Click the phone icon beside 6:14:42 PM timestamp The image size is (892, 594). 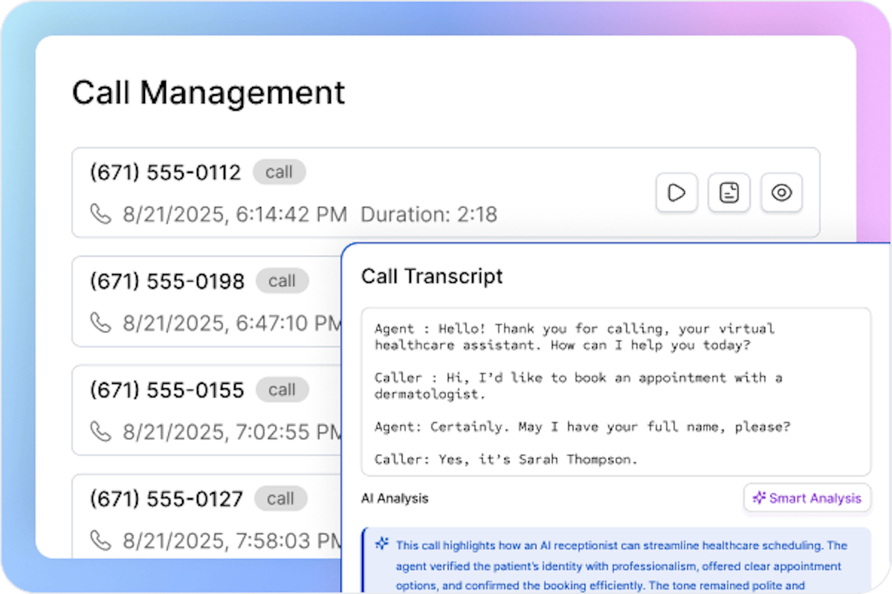tap(101, 214)
